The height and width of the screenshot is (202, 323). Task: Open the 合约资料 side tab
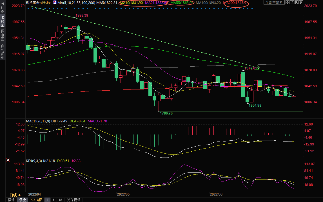tap(3, 51)
